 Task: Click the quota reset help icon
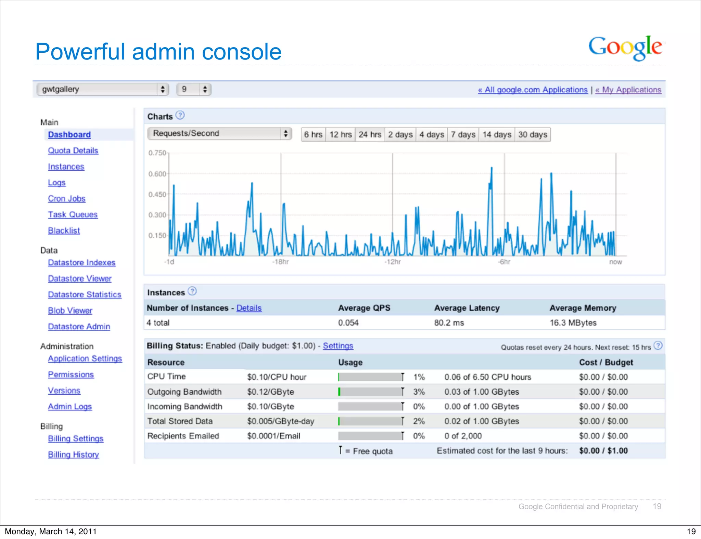tap(658, 345)
